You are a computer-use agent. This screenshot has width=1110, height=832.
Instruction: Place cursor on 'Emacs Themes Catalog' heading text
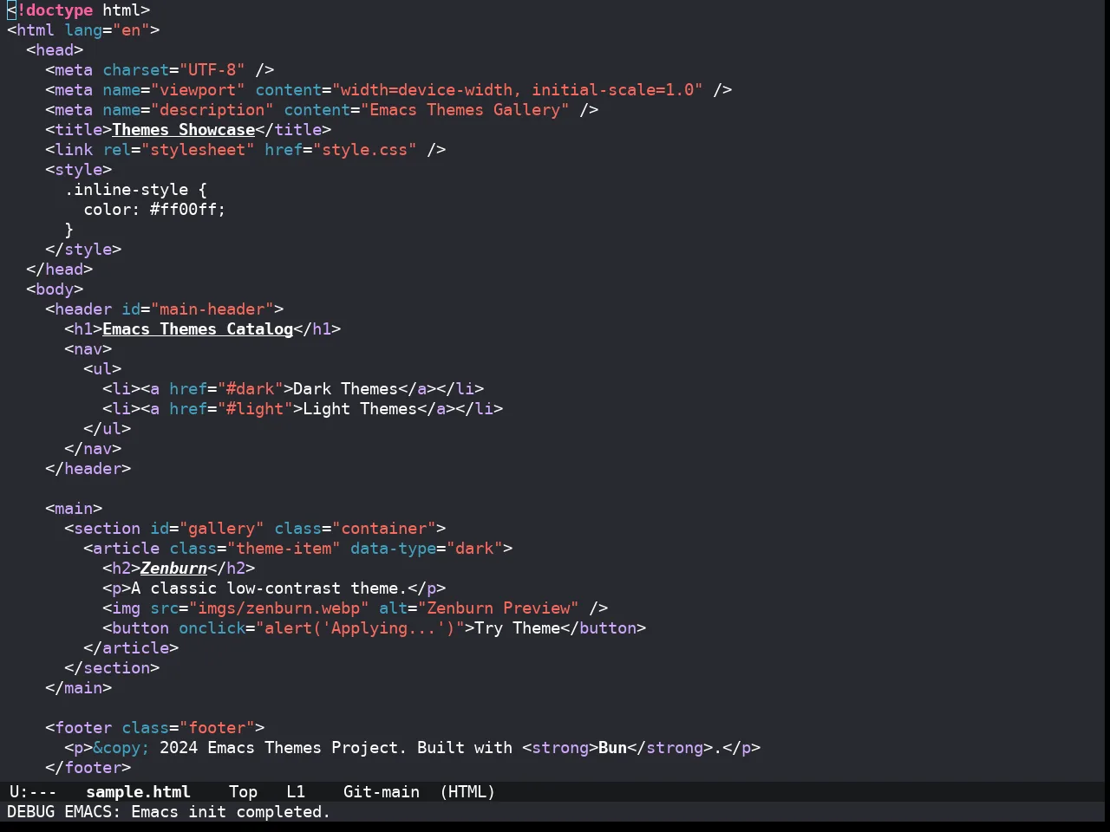tap(198, 329)
